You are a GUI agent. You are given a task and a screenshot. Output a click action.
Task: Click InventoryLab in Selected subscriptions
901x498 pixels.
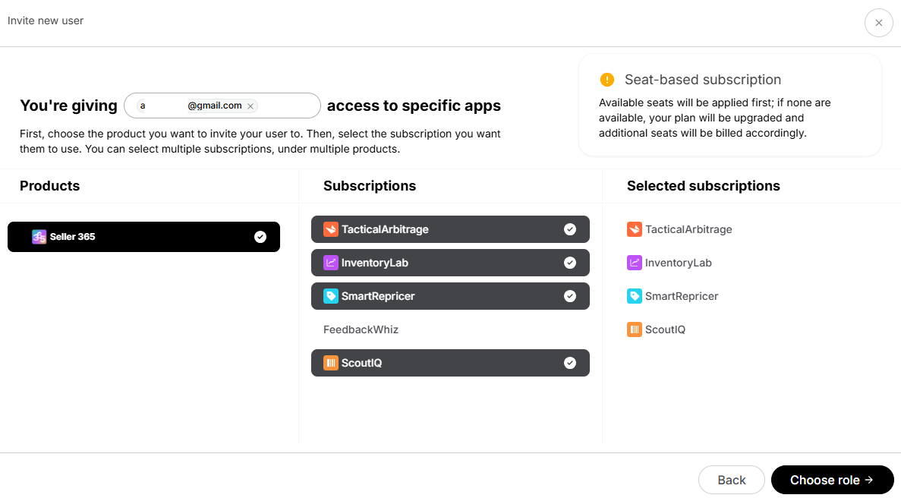pyautogui.click(x=678, y=263)
